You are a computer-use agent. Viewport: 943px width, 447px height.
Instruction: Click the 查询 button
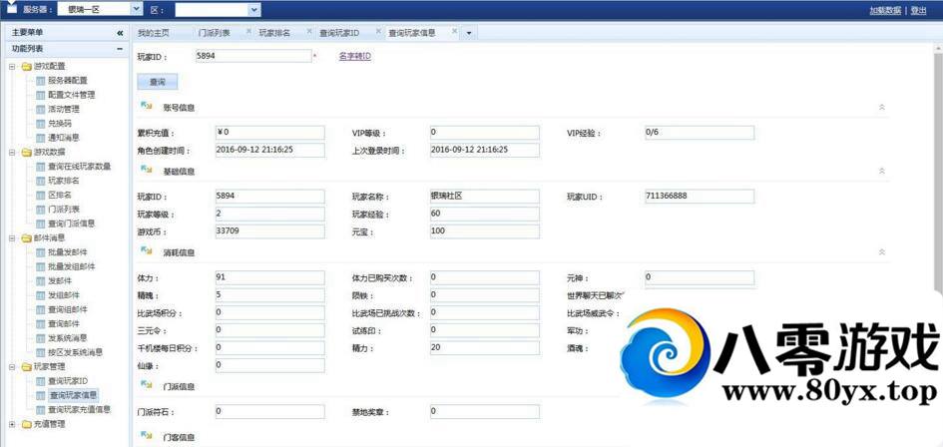(157, 82)
